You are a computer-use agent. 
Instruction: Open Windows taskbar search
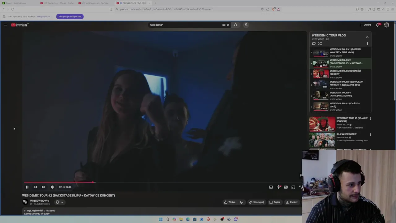tap(167, 219)
